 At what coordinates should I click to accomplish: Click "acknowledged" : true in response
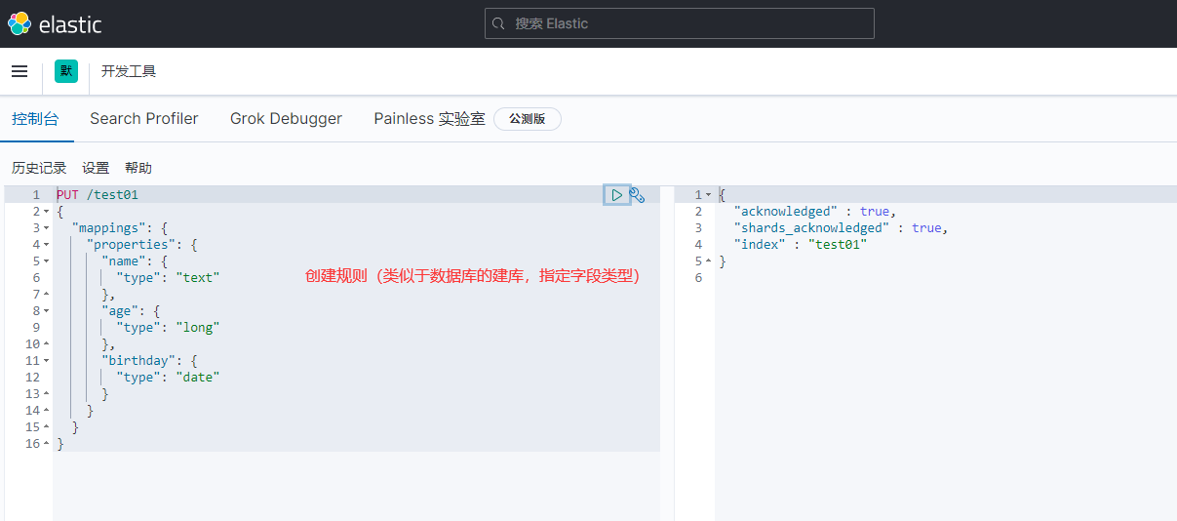point(814,212)
